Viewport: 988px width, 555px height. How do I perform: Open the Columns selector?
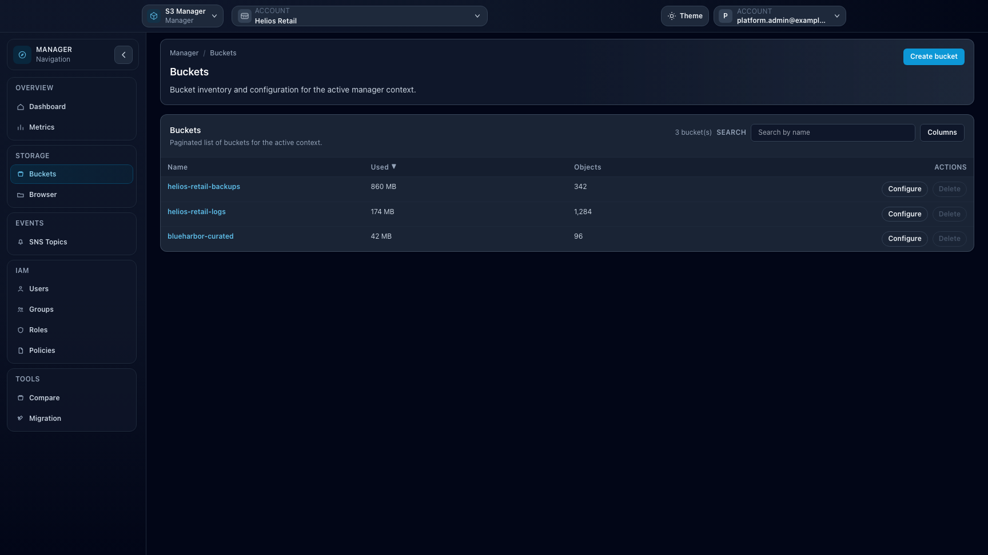coord(942,132)
